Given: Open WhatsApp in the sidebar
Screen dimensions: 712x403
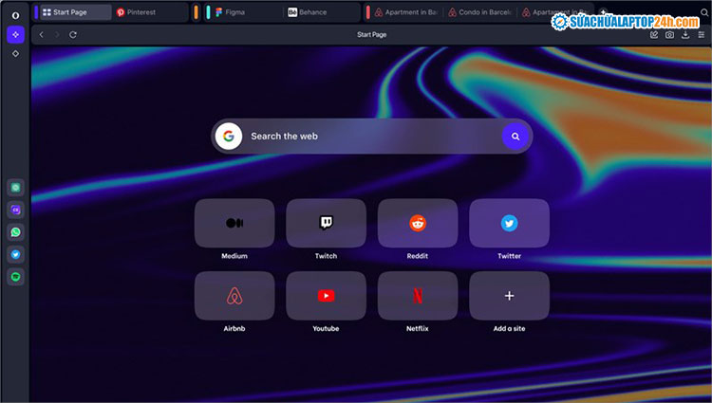Looking at the screenshot, I should click(15, 232).
